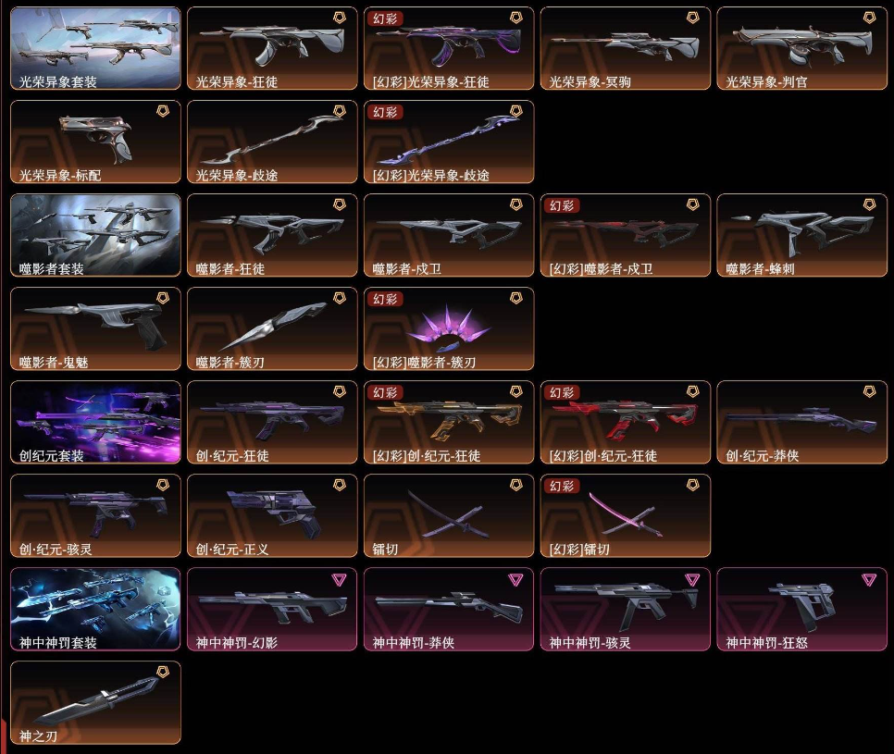This screenshot has width=894, height=754.
Task: Select the 噬影者-鬼魅 pistol card
Action: pyautogui.click(x=95, y=328)
